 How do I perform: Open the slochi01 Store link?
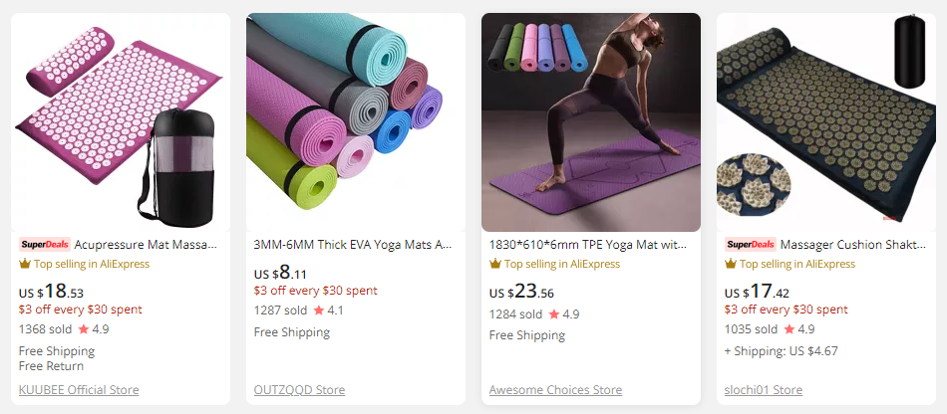click(764, 390)
